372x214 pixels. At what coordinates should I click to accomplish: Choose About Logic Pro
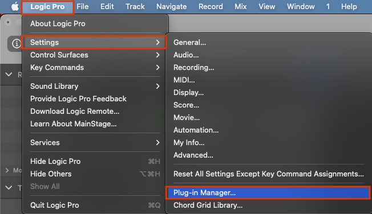point(95,24)
